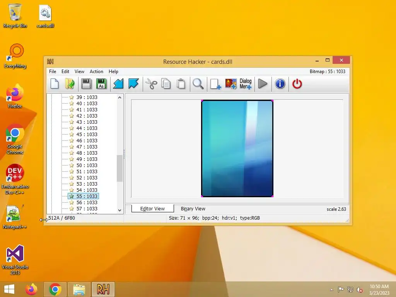Select tree item 45 : 1033
This screenshot has height=297, width=396.
coord(87,134)
